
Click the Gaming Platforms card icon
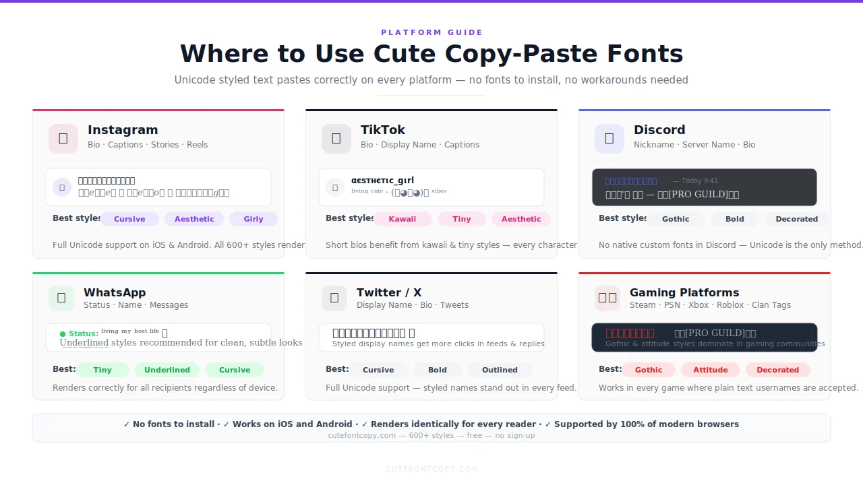[x=607, y=298]
